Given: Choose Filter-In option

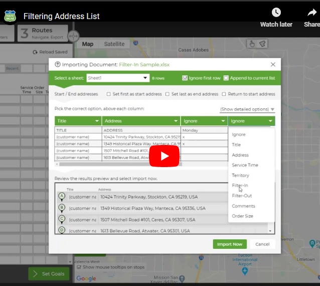Looking at the screenshot, I should coord(240,185).
